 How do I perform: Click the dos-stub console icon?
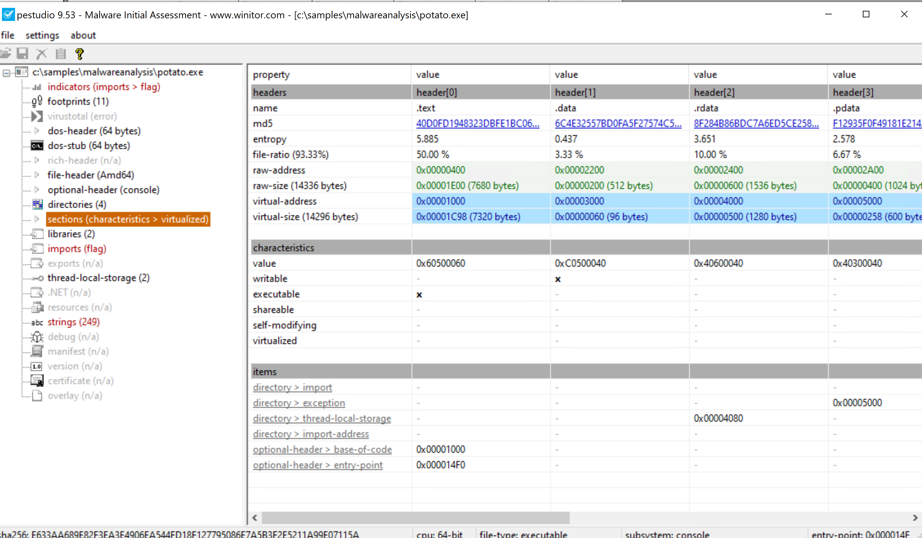tap(37, 146)
